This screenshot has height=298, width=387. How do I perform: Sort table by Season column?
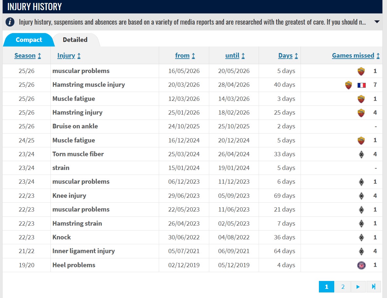(28, 56)
